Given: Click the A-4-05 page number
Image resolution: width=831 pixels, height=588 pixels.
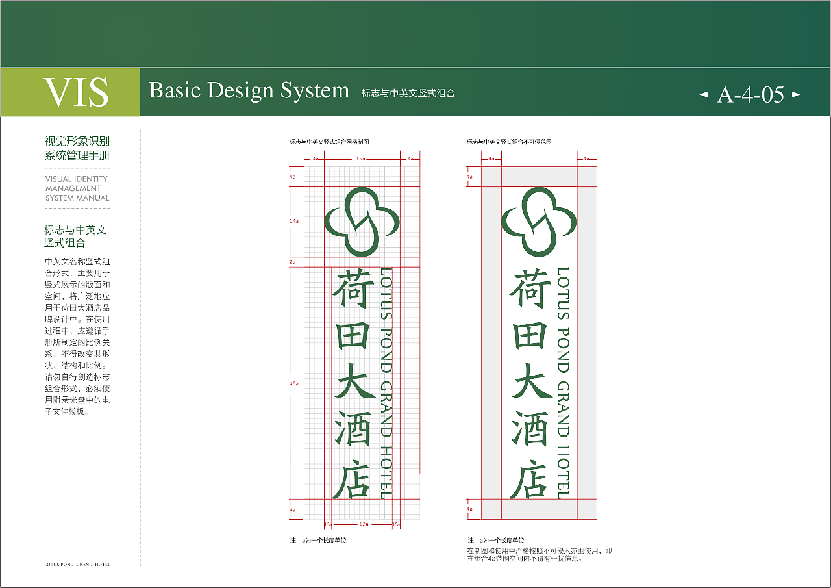Looking at the screenshot, I should [750, 95].
